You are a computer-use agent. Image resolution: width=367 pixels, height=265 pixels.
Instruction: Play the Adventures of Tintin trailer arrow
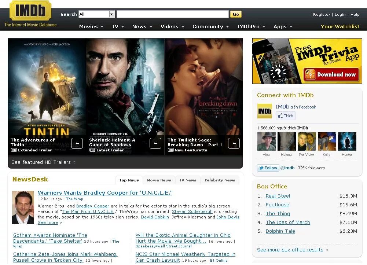click(77, 143)
